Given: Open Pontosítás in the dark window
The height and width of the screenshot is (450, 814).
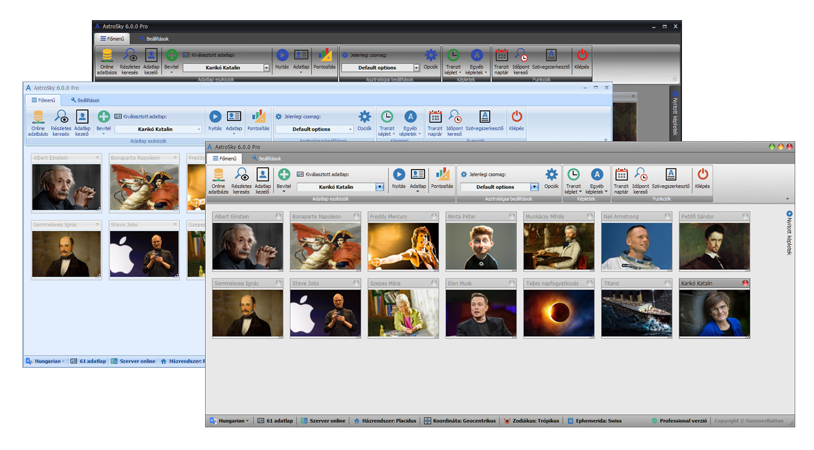Looking at the screenshot, I should click(325, 60).
